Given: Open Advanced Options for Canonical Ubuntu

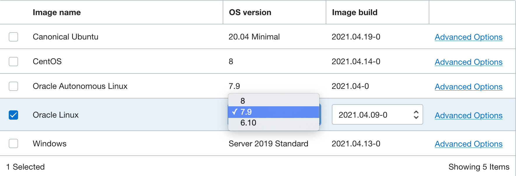Looking at the screenshot, I should pos(468,37).
